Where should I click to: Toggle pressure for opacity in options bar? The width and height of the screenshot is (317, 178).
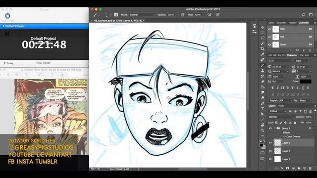pyautogui.click(x=183, y=15)
